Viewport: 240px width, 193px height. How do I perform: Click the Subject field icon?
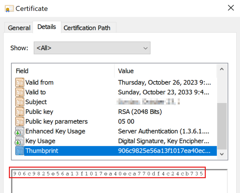(x=20, y=102)
